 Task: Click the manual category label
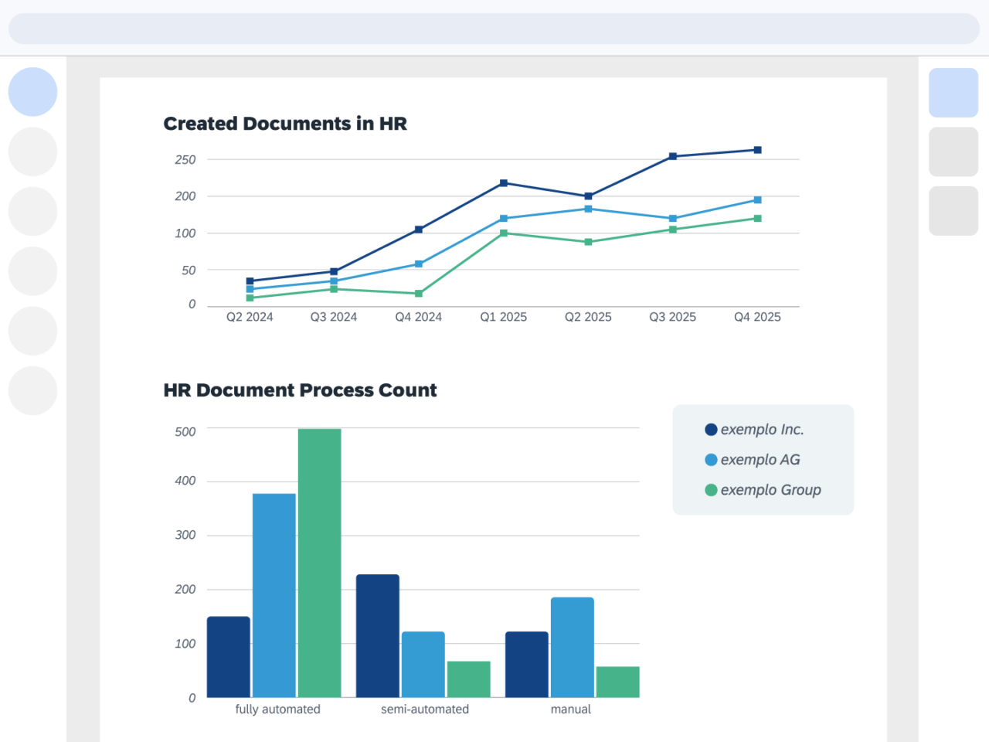tap(571, 709)
